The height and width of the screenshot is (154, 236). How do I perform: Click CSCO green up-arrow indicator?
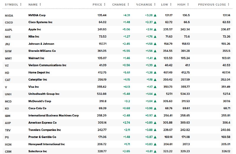155,22
